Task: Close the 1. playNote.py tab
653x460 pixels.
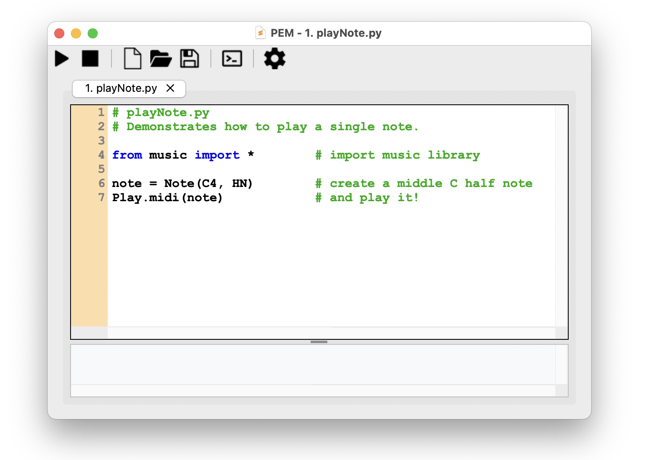Action: (x=170, y=88)
